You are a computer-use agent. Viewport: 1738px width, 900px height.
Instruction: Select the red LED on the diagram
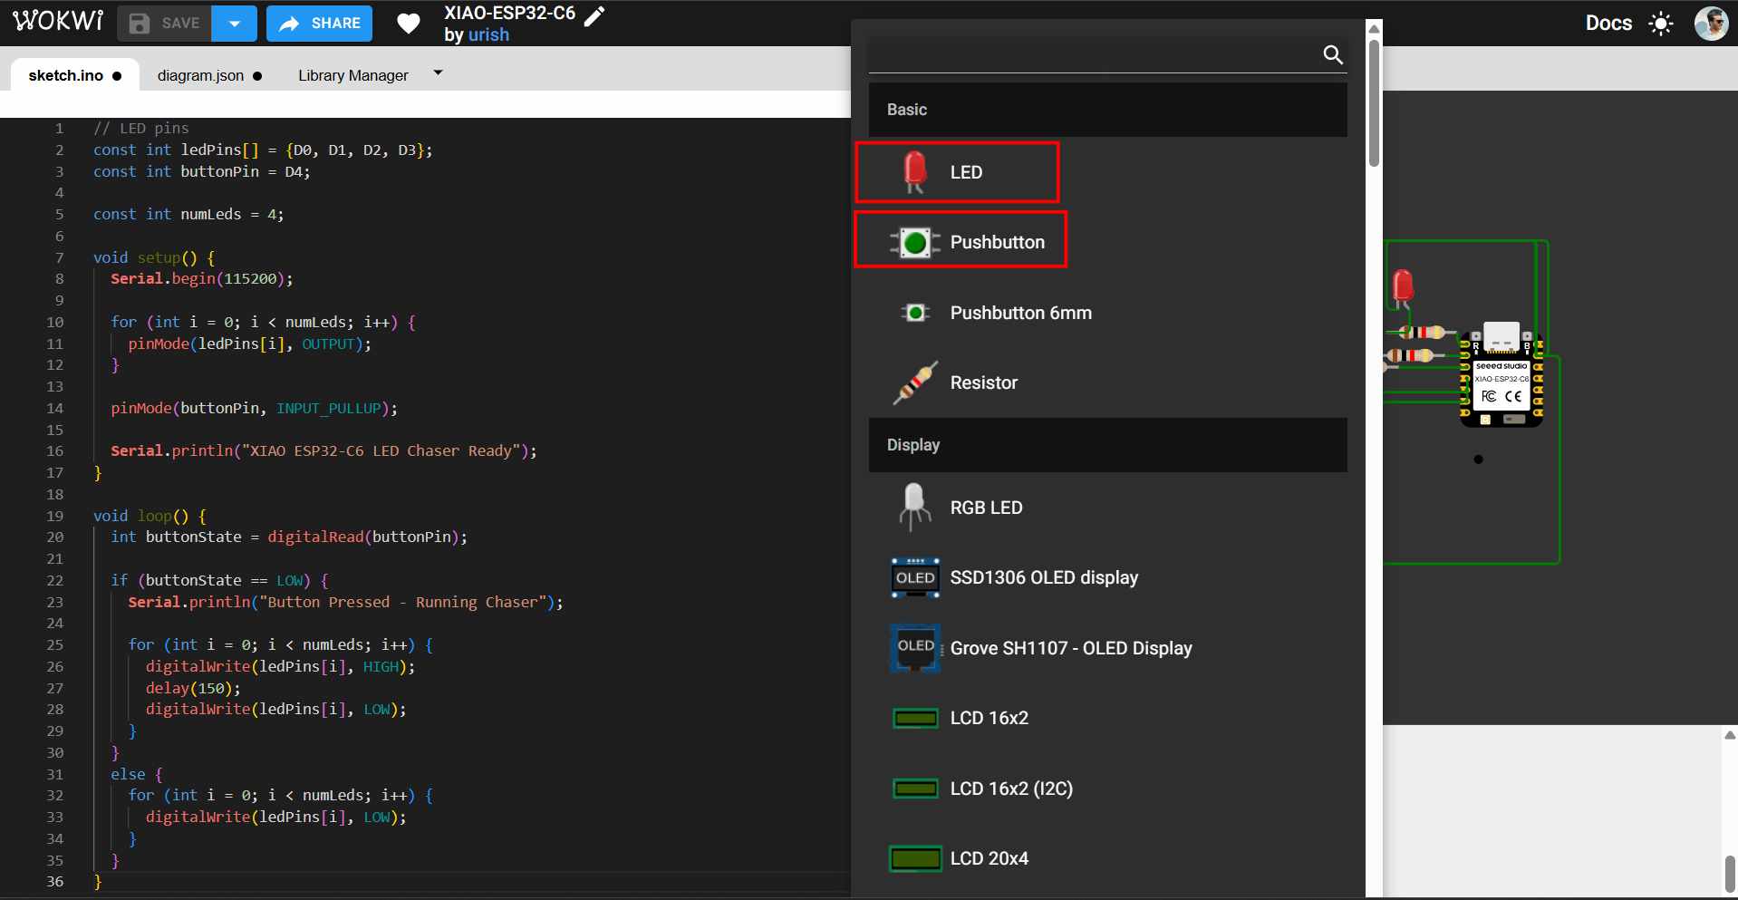point(1402,290)
